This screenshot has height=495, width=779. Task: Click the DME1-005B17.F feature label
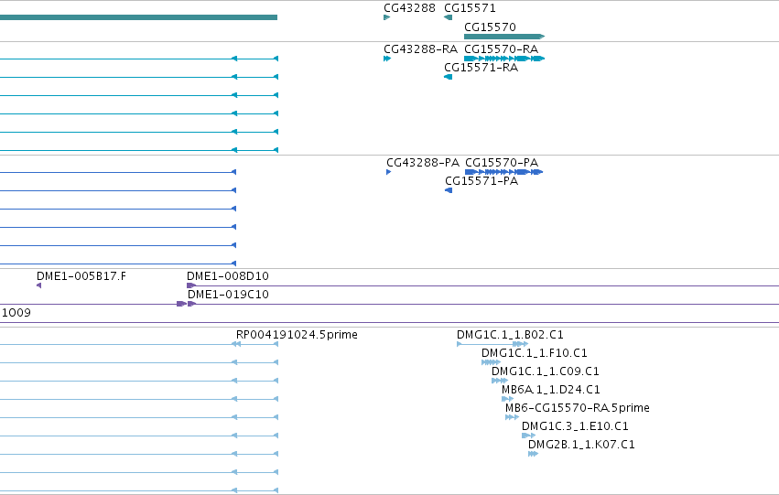(81, 276)
